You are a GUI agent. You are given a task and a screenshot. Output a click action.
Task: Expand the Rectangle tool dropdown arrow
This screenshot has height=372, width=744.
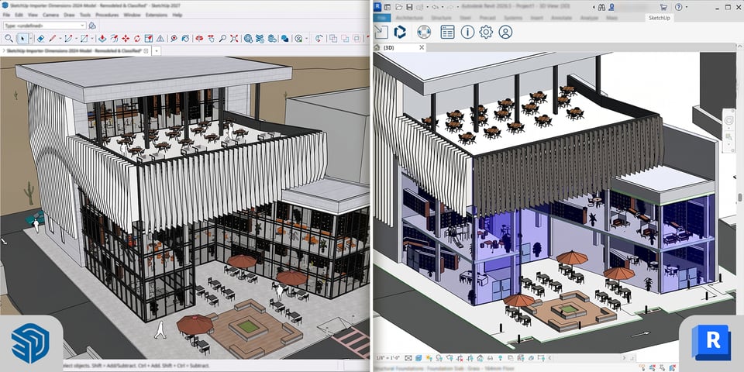(91, 39)
